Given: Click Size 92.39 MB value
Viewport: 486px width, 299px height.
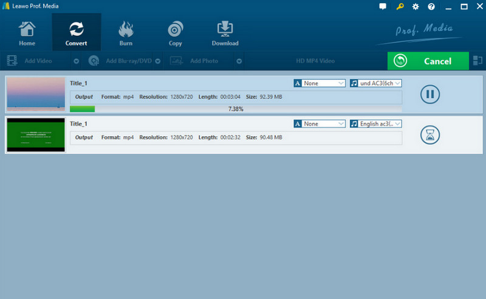Looking at the screenshot, I should coord(271,97).
